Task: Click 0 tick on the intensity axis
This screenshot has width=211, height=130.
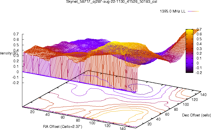Action: click(x=18, y=72)
